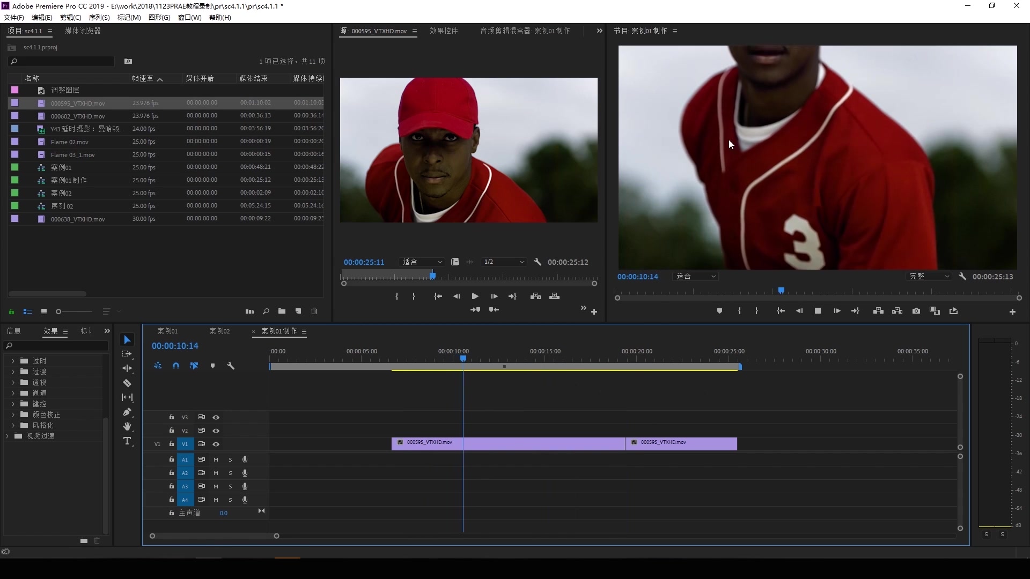The height and width of the screenshot is (579, 1030).
Task: Toggle timeline Snap magnet icon
Action: click(176, 366)
